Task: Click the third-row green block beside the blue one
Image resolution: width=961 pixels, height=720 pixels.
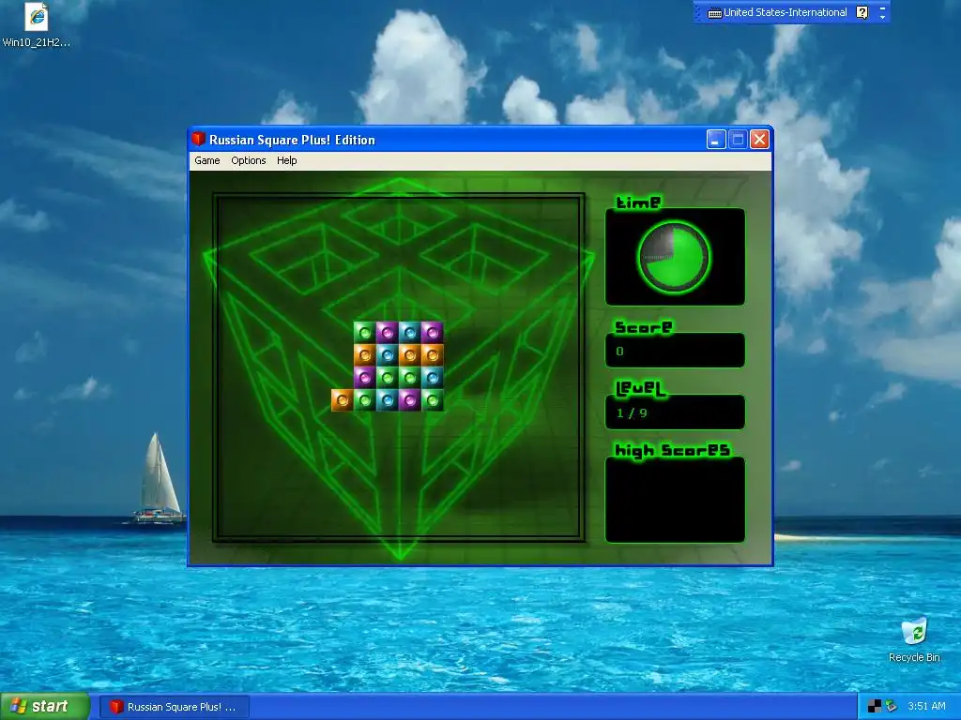Action: [409, 377]
